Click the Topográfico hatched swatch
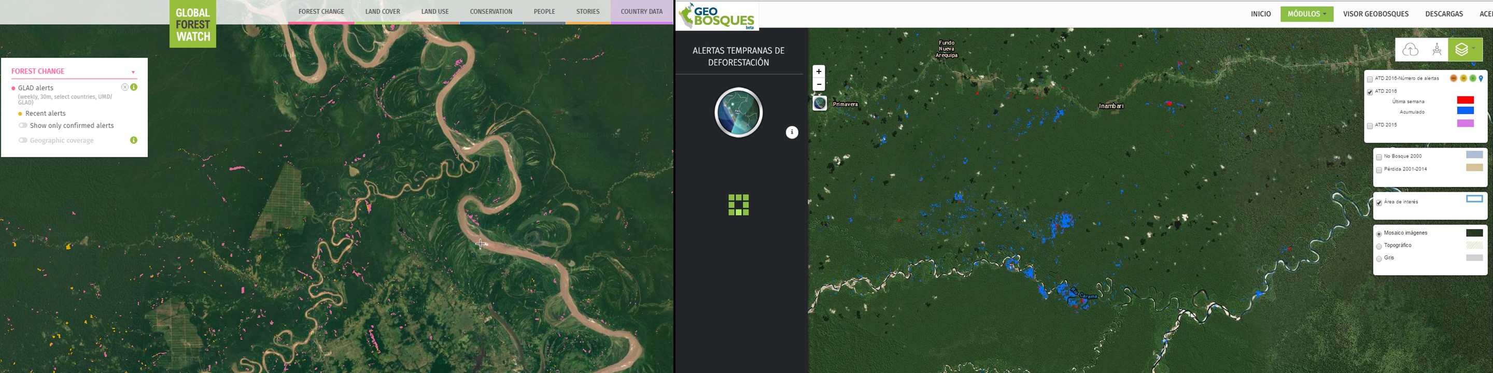 [x=1474, y=246]
